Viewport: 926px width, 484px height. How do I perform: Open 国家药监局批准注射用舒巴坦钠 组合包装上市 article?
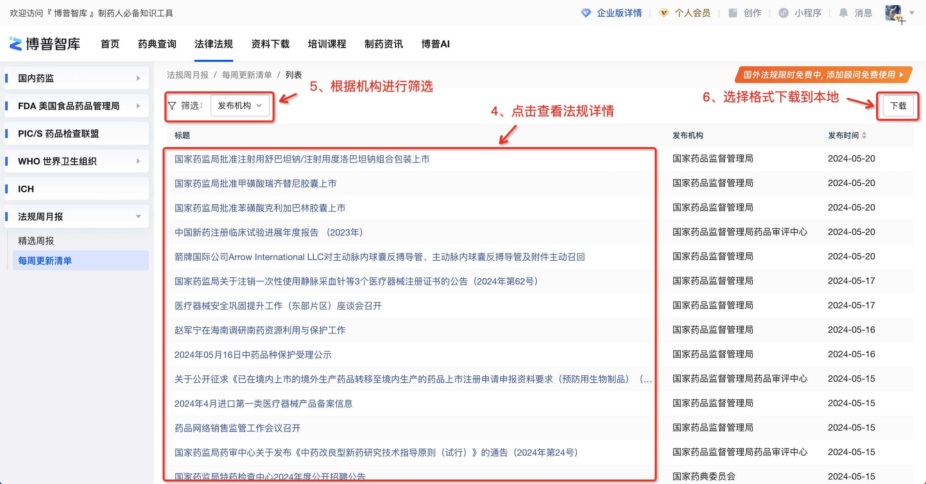pyautogui.click(x=302, y=159)
